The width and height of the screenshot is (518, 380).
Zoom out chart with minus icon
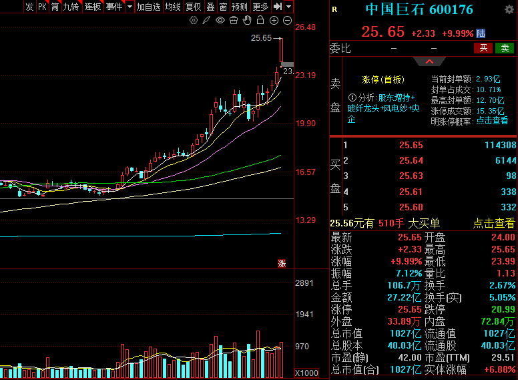pyautogui.click(x=287, y=21)
